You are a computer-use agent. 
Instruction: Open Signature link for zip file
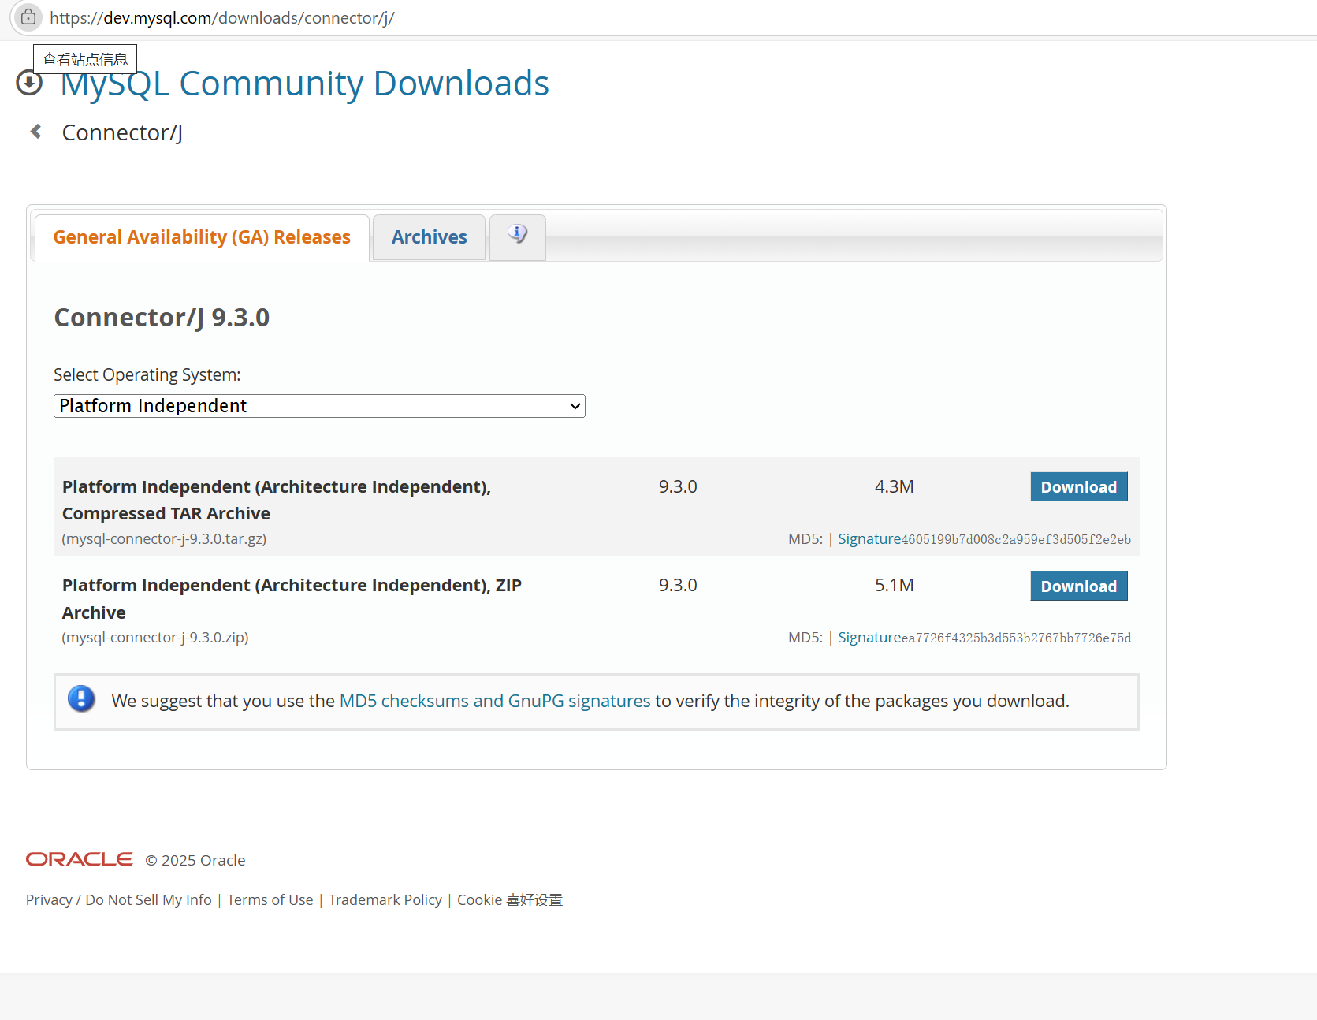pyautogui.click(x=869, y=638)
